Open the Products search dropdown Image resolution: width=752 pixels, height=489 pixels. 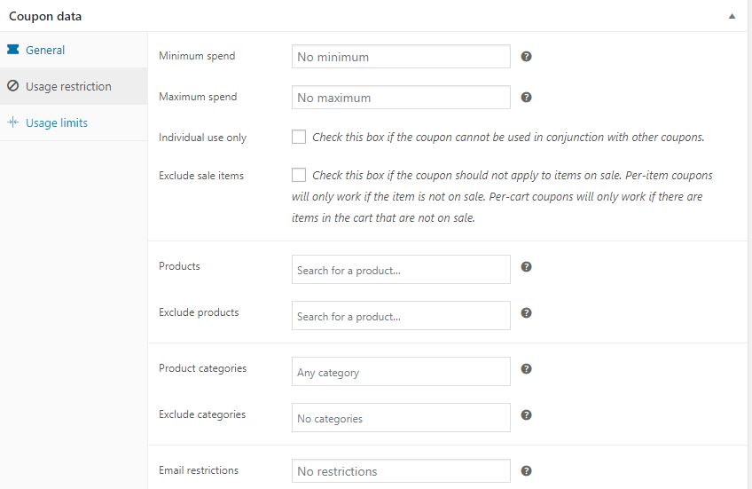(x=401, y=270)
